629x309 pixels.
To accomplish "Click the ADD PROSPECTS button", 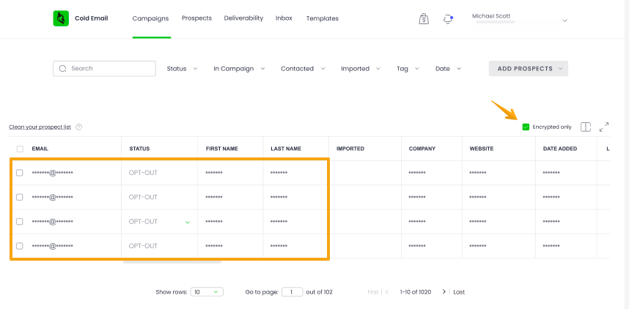I will pyautogui.click(x=528, y=69).
